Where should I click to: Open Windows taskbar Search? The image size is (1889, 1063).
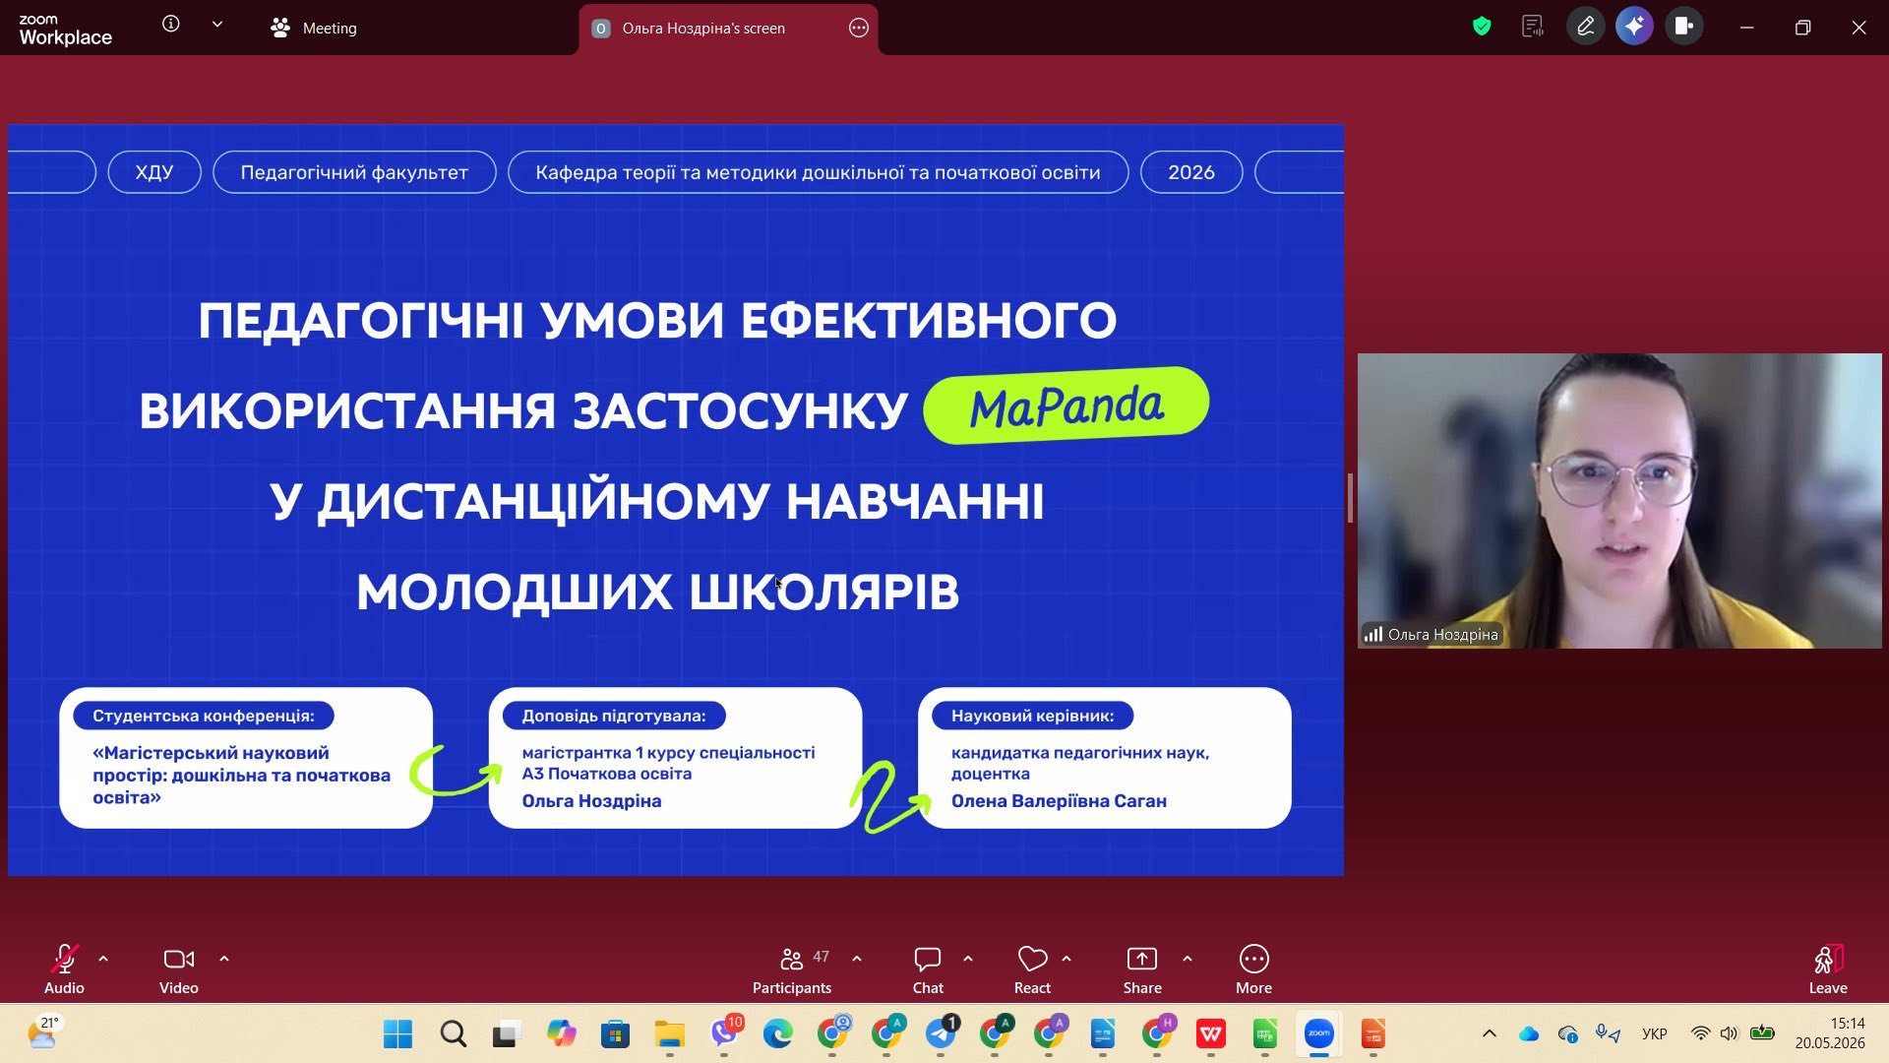pyautogui.click(x=453, y=1034)
